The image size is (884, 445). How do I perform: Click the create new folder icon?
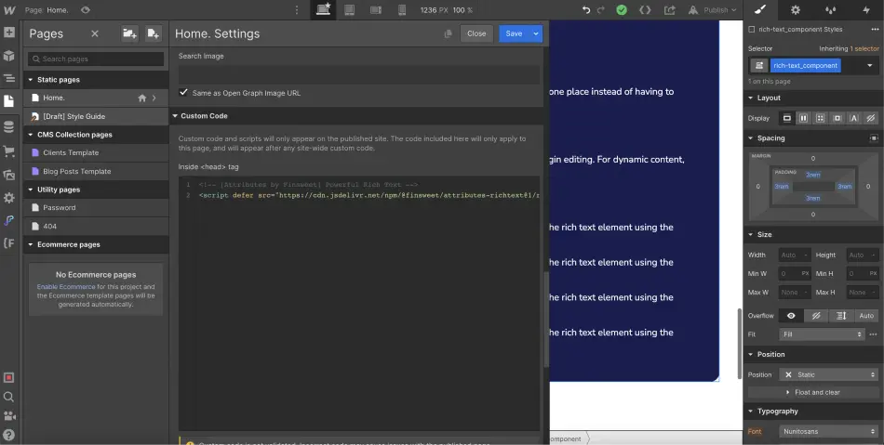click(x=129, y=33)
